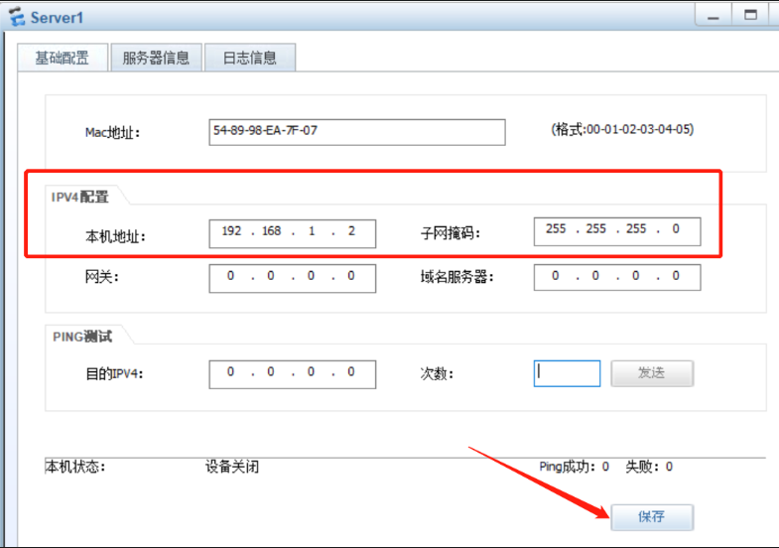
Task: Click the 失败: 0 status text
Action: [649, 467]
